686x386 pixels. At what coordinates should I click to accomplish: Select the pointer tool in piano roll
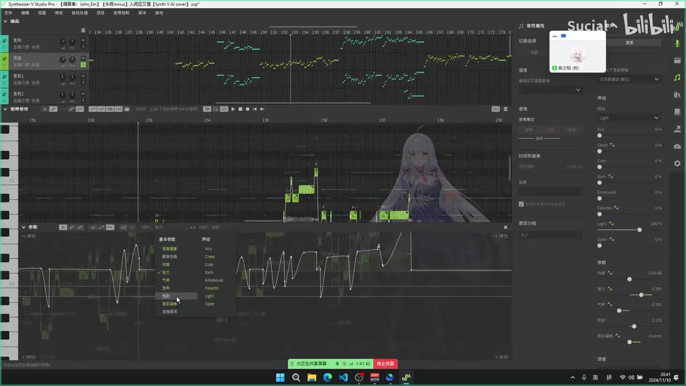pyautogui.click(x=45, y=109)
